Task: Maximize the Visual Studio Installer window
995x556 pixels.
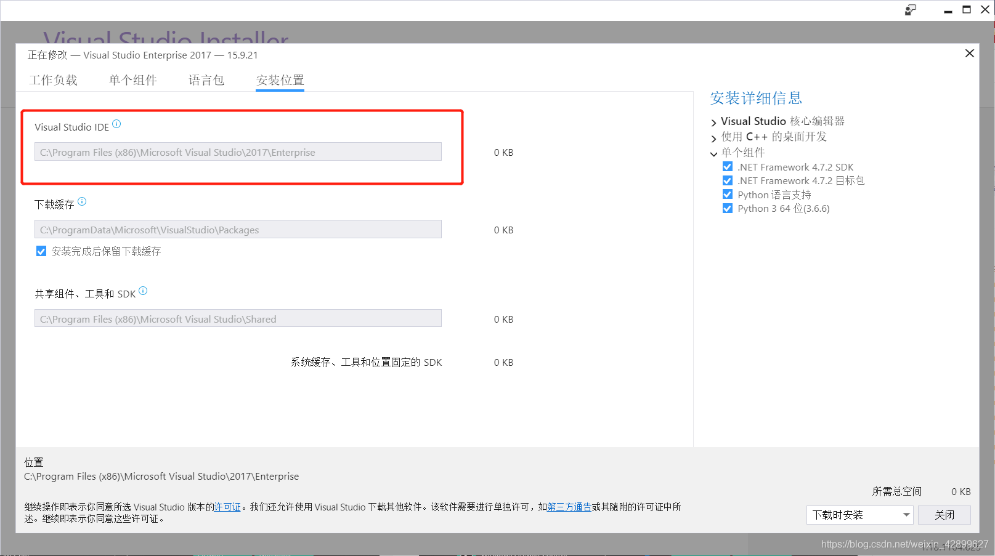Action: 967,10
